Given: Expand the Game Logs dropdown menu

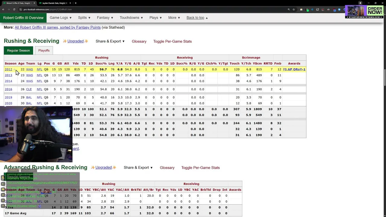Looking at the screenshot, I should point(61,17).
